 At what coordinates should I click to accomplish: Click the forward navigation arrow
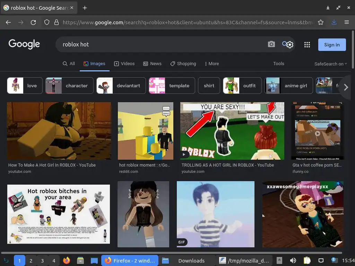pyautogui.click(x=21, y=23)
